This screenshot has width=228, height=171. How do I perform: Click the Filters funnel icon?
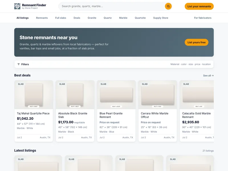pos(19,64)
